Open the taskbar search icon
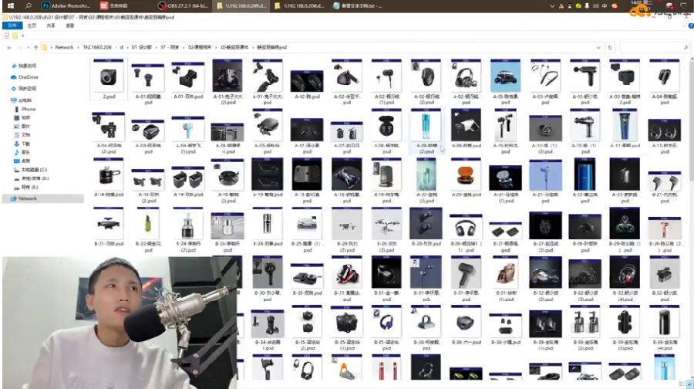The width and height of the screenshot is (694, 389). (x=29, y=5)
